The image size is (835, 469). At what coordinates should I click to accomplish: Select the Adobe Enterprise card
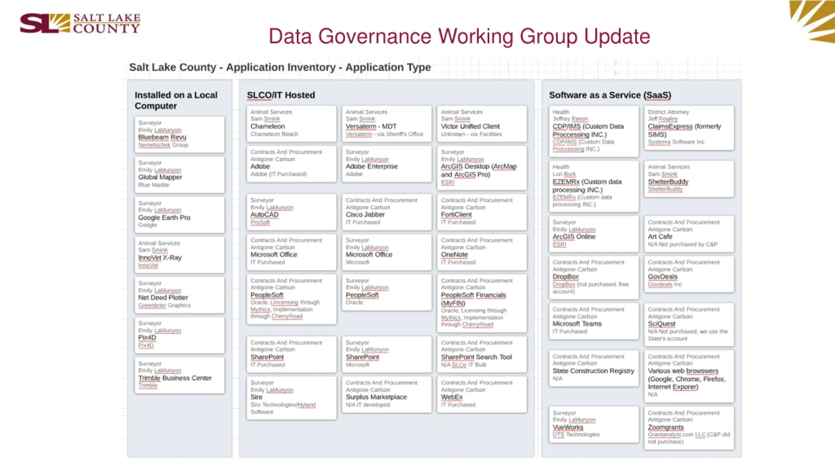[387, 163]
